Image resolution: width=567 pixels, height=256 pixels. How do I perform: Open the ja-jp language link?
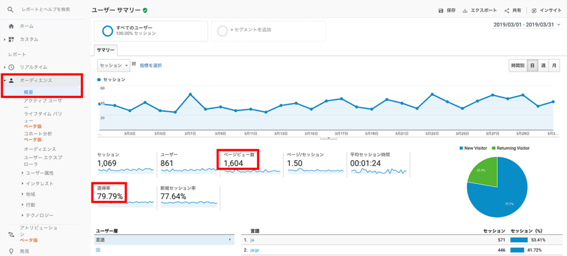(255, 250)
